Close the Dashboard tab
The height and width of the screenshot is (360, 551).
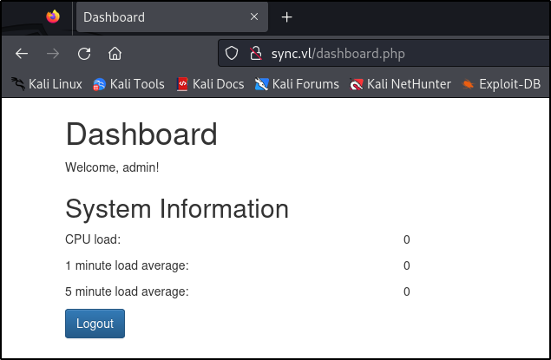(x=254, y=17)
